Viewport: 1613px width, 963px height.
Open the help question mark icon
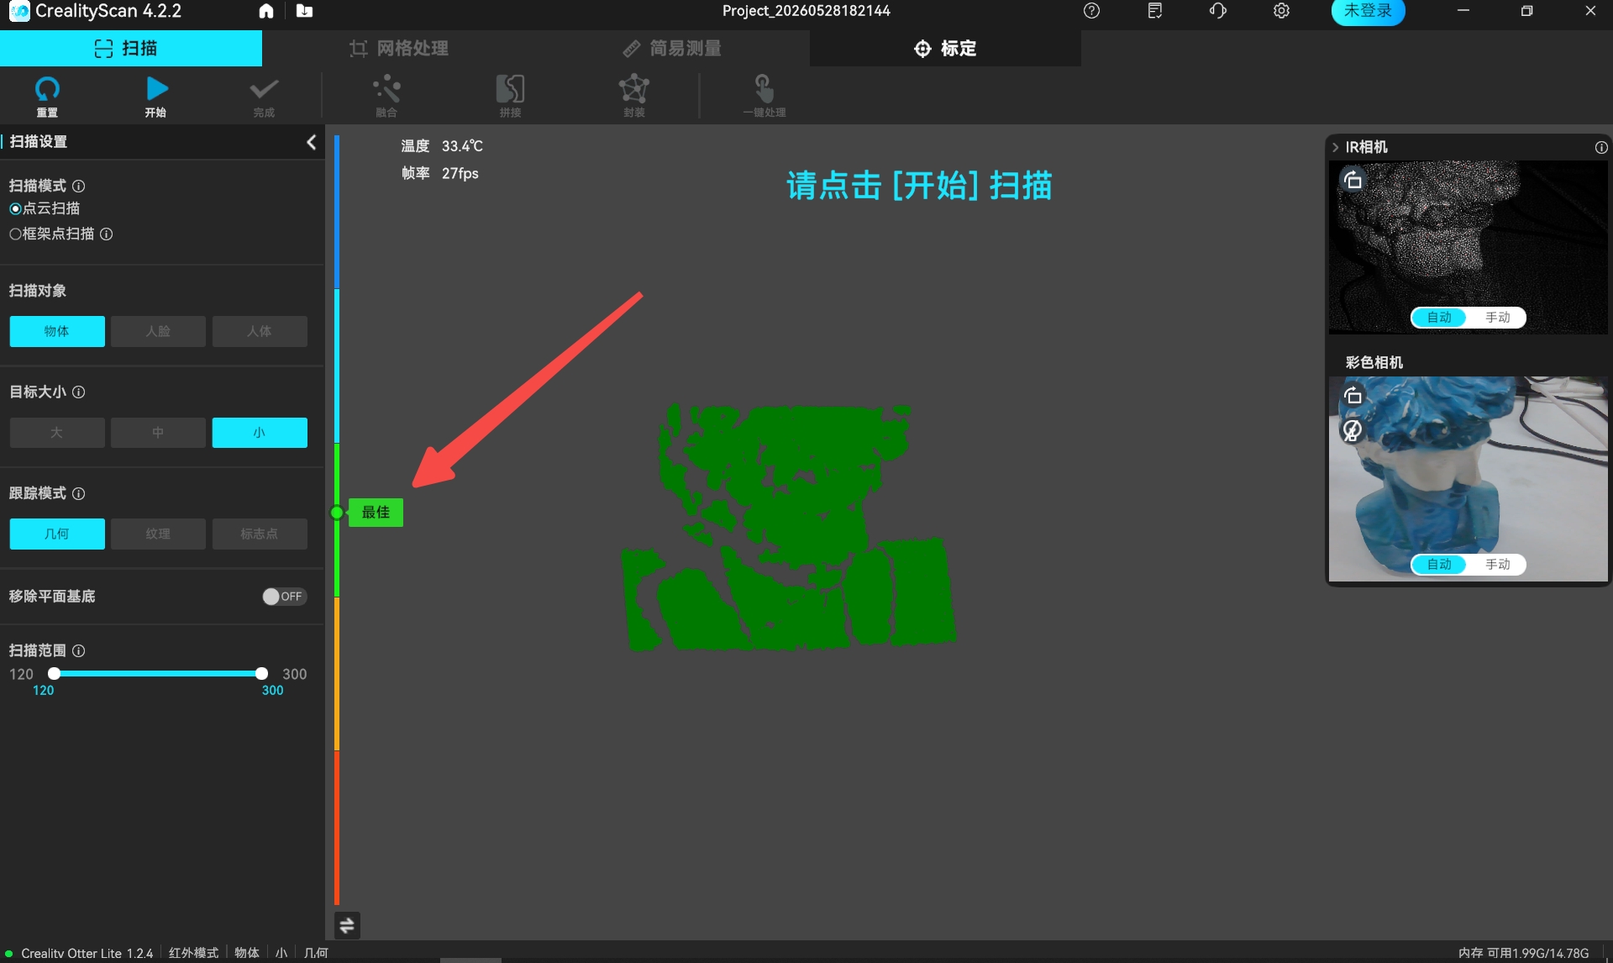(1091, 11)
